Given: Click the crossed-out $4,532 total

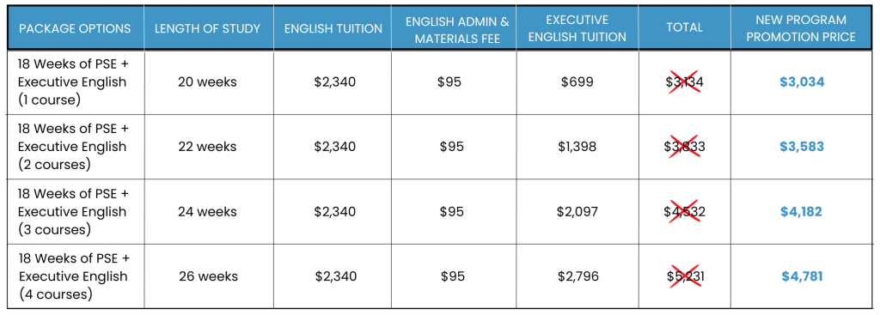Looking at the screenshot, I should (x=684, y=212).
